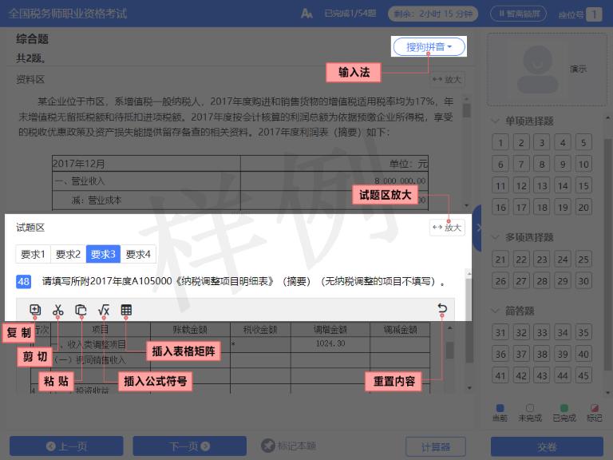Open the 计算器 calculator
The width and height of the screenshot is (613, 460).
(x=436, y=446)
